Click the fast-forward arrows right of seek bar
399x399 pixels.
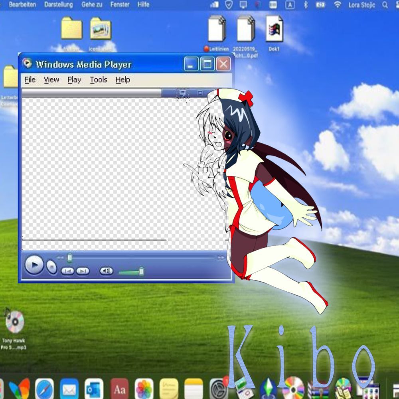(221, 258)
